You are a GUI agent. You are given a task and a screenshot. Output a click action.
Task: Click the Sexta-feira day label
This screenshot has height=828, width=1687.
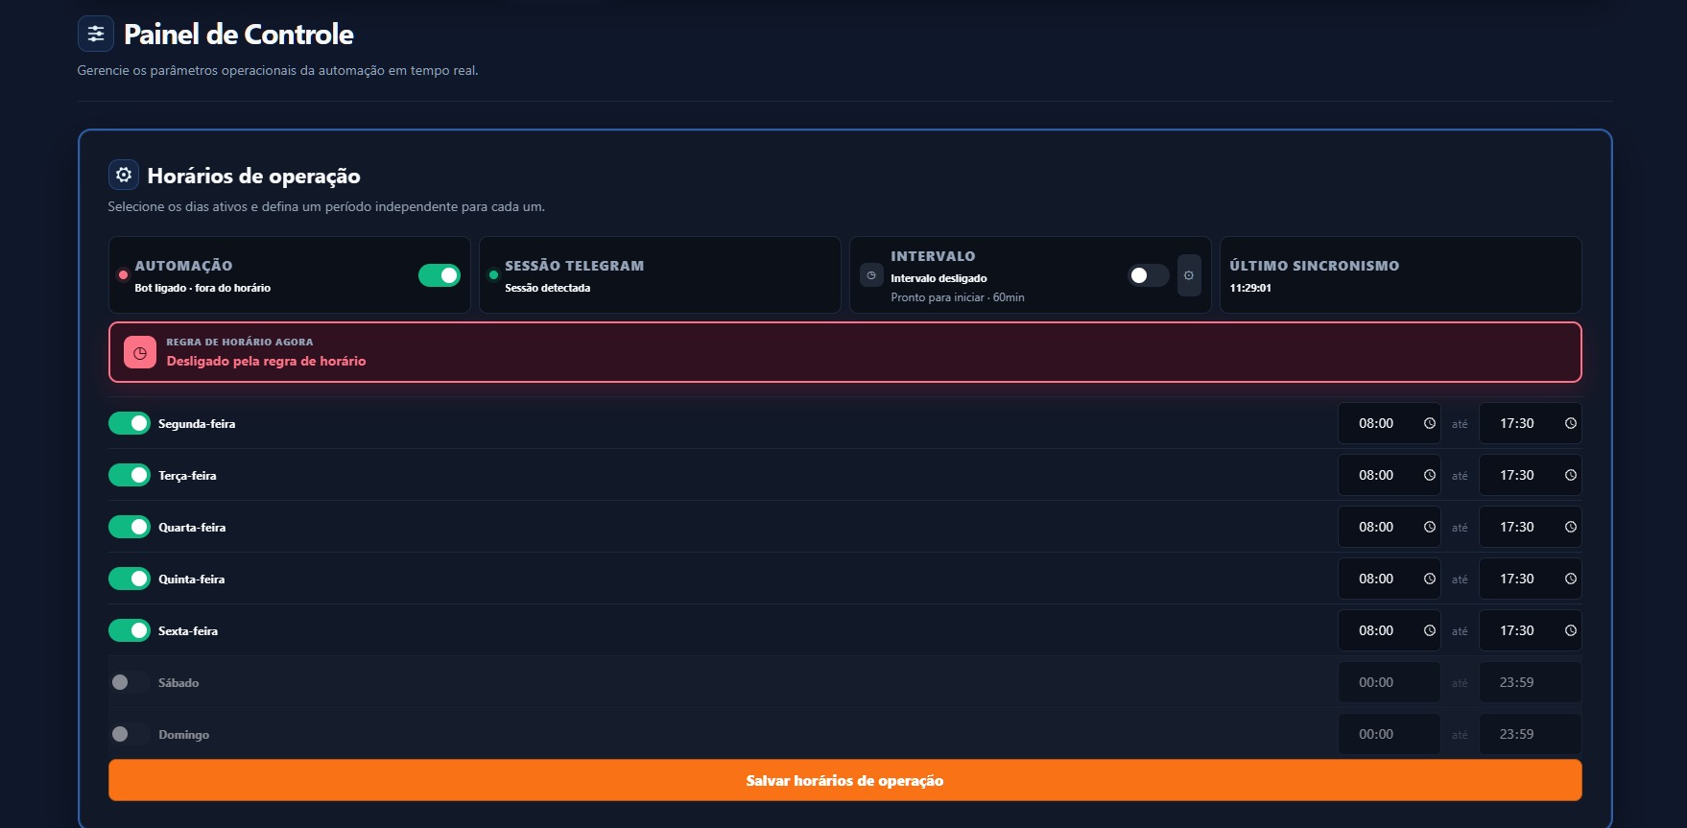(x=188, y=630)
